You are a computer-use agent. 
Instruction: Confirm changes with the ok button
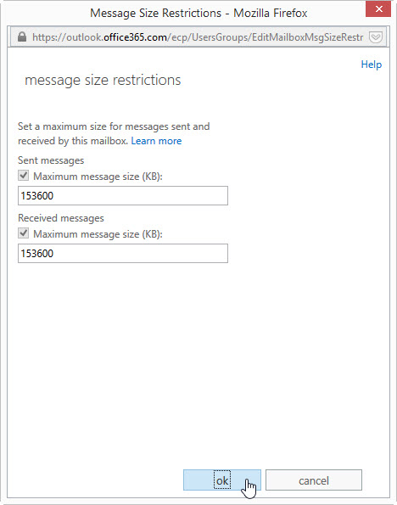(x=222, y=480)
